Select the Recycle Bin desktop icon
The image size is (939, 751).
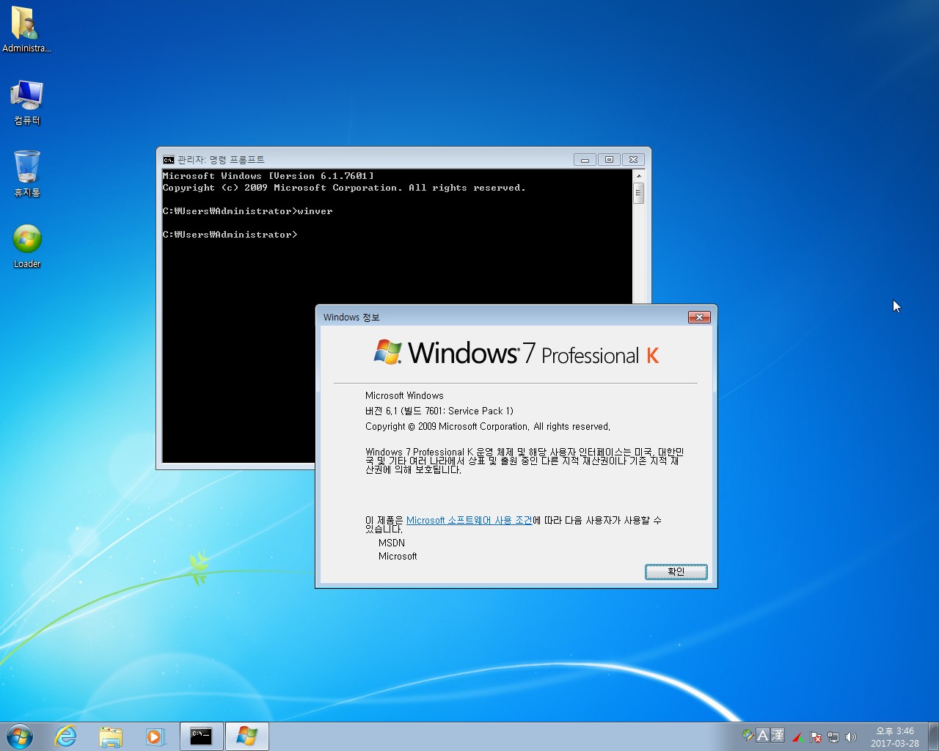coord(26,174)
